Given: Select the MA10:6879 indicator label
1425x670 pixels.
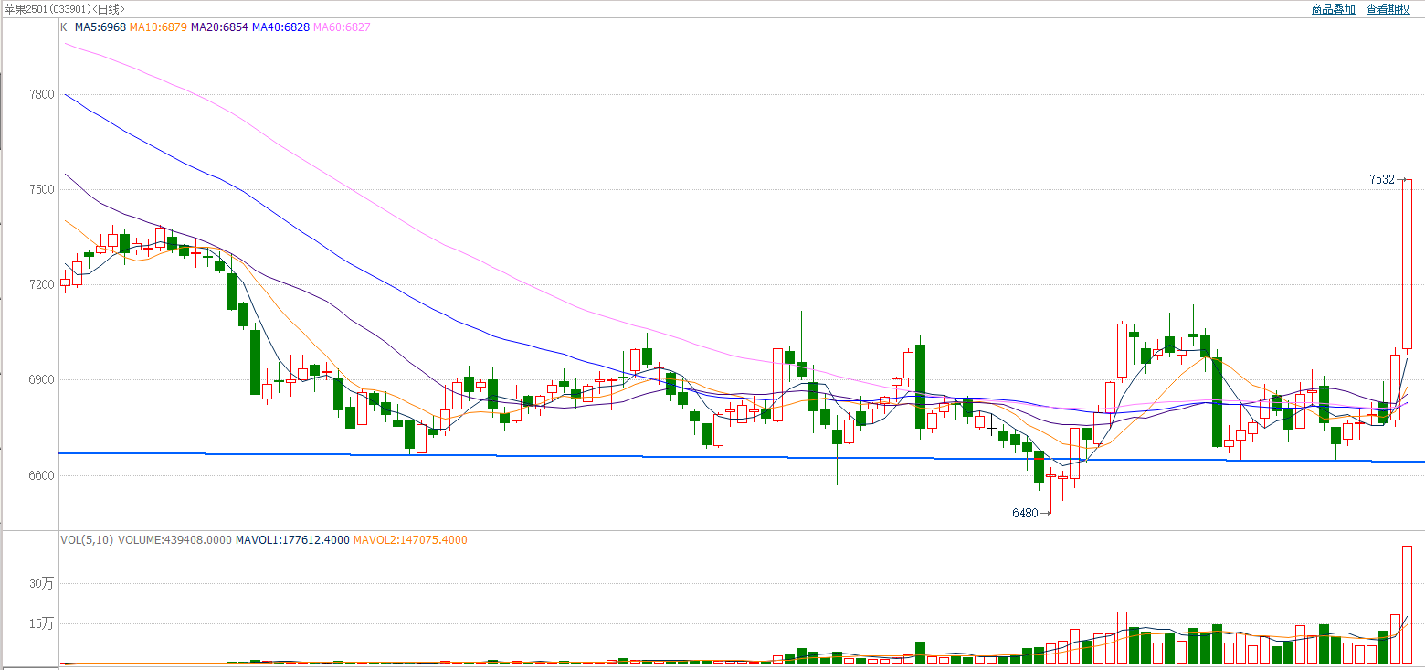Looking at the screenshot, I should point(158,27).
